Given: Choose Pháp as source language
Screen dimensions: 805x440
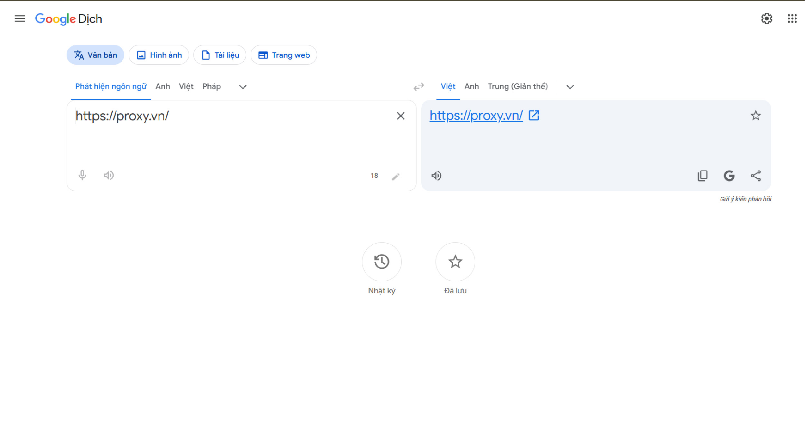Looking at the screenshot, I should pos(211,87).
